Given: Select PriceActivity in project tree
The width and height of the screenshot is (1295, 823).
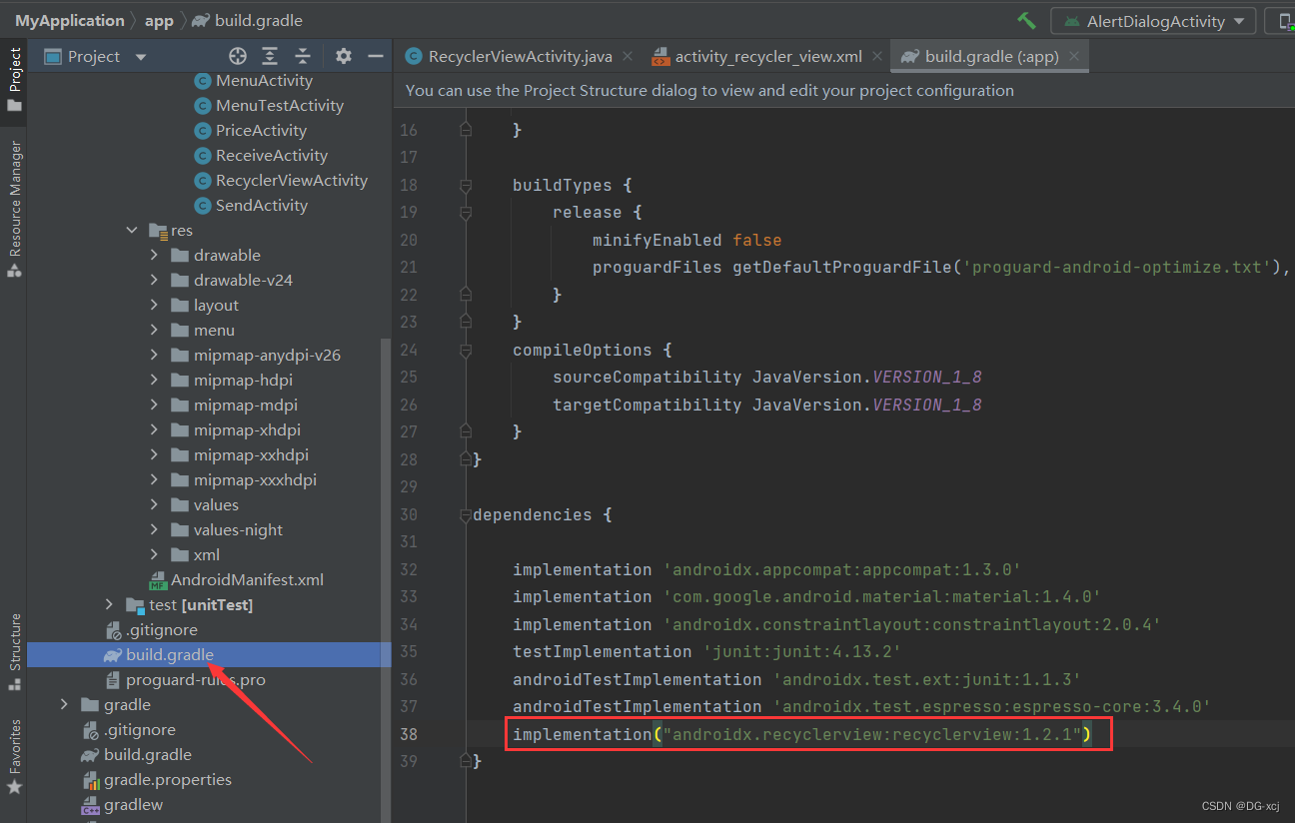Looking at the screenshot, I should point(250,131).
